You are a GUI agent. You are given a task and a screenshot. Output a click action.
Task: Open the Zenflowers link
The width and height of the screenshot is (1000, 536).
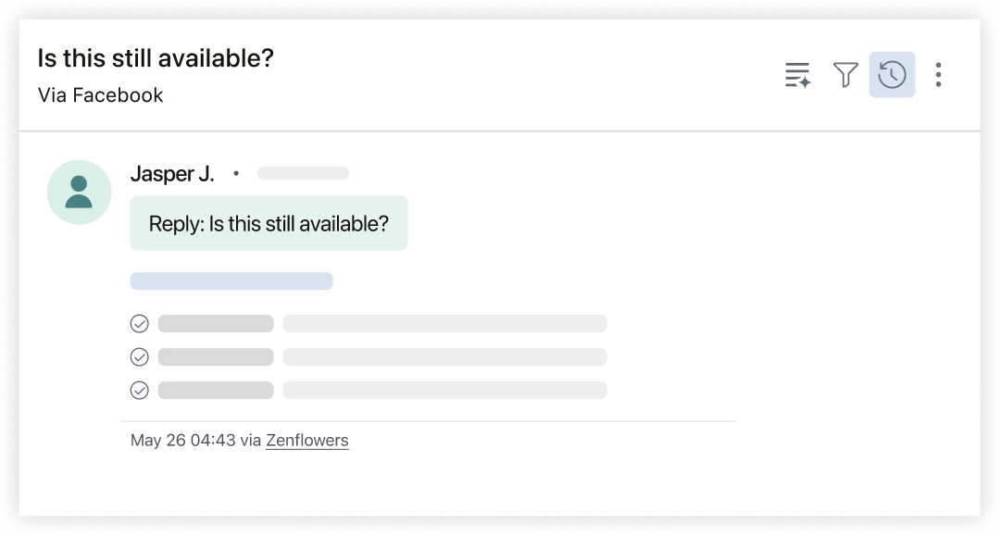(x=306, y=441)
